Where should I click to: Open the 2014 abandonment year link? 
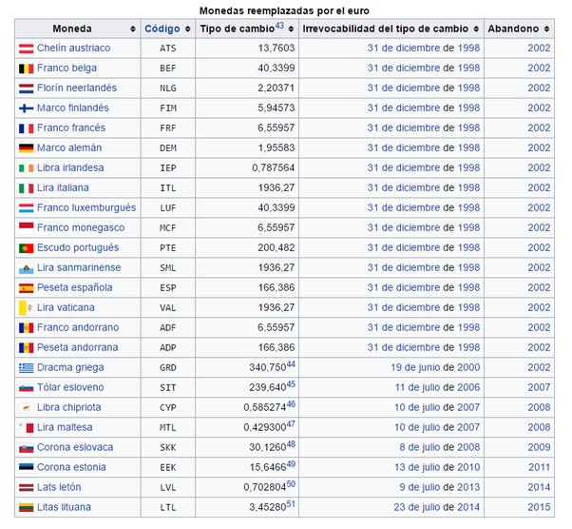click(x=539, y=487)
